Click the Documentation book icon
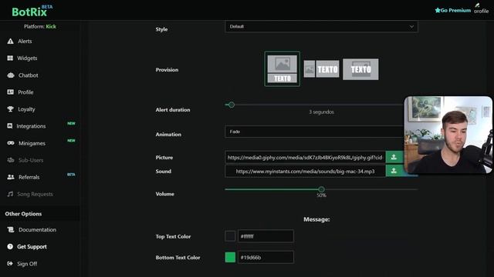This screenshot has width=494, height=277. (x=11, y=229)
